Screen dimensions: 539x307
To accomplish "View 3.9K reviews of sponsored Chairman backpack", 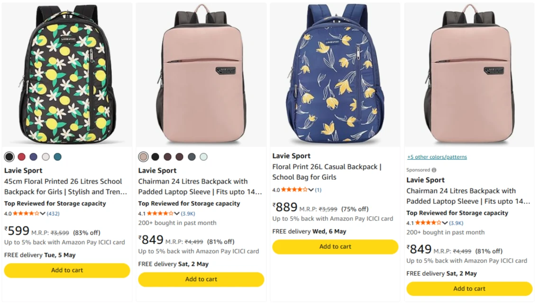I will [456, 223].
